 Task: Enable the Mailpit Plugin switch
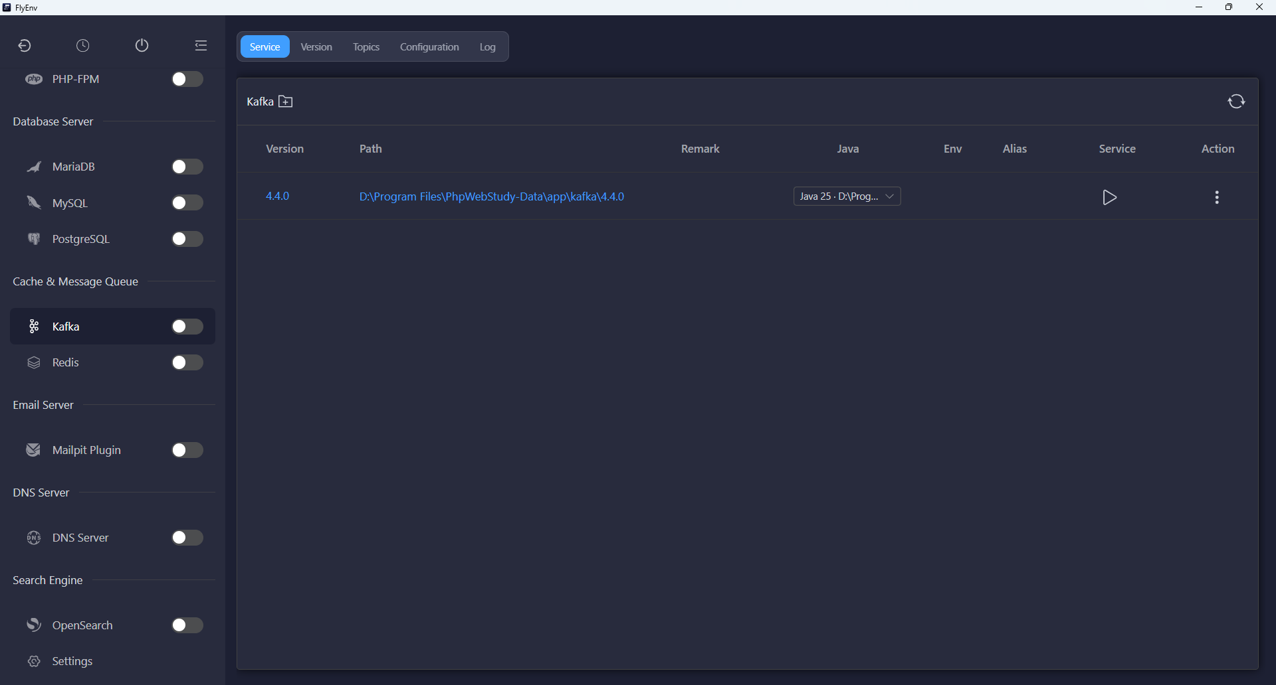click(x=187, y=450)
